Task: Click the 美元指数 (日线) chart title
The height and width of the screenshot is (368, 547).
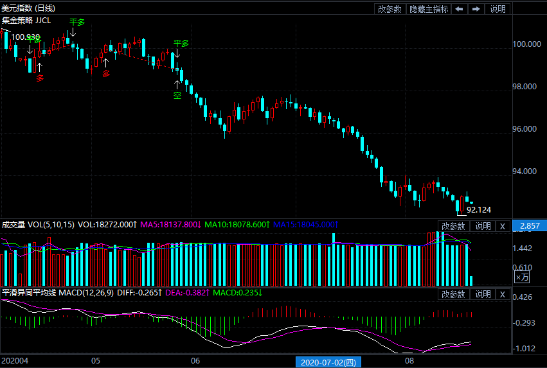Action: (x=28, y=8)
